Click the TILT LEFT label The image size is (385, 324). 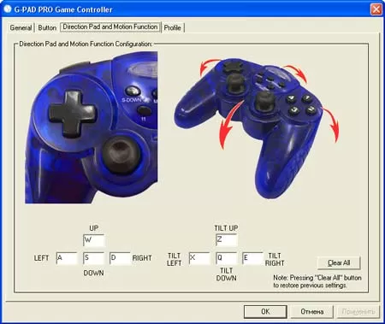click(174, 259)
